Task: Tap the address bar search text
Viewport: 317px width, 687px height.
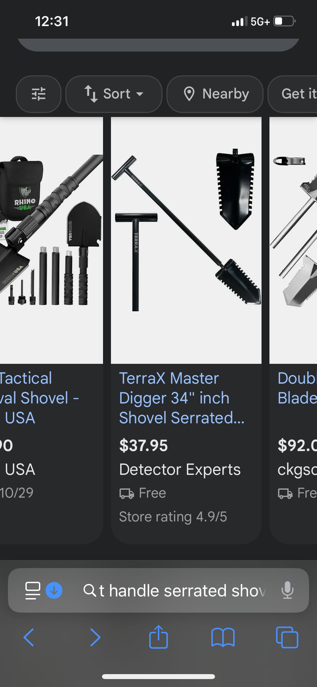Action: point(182,591)
